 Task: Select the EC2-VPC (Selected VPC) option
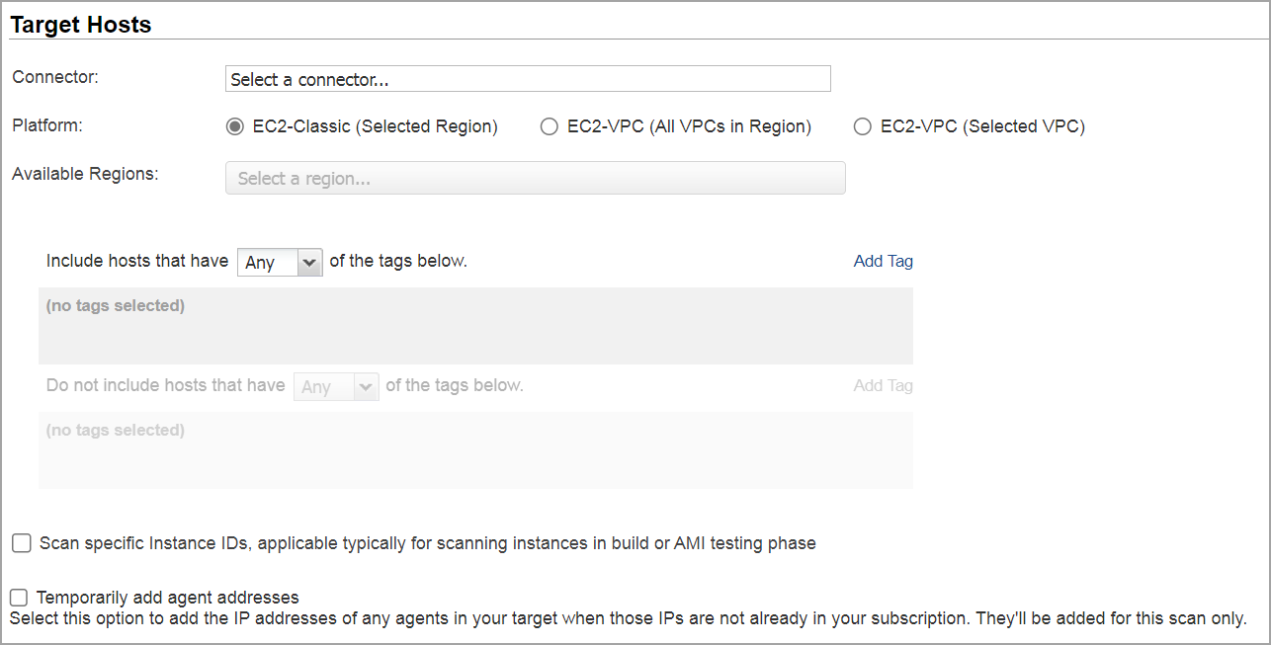pyautogui.click(x=862, y=126)
